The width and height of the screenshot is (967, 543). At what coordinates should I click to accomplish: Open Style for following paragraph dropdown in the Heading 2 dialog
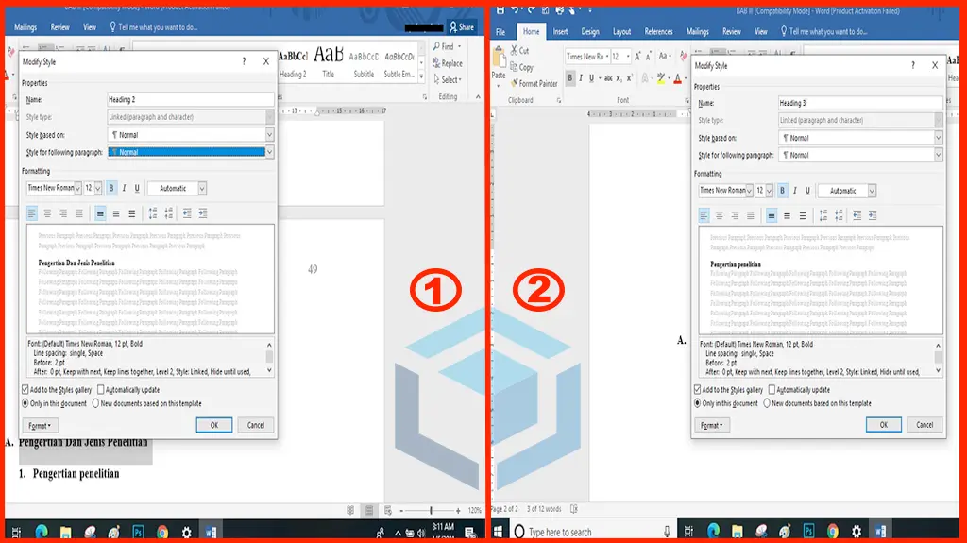[x=269, y=152]
